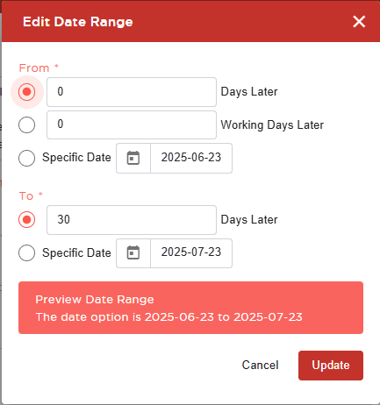Choose the From Specific Date radio button
Viewport: 380px width, 405px height.
pos(27,158)
